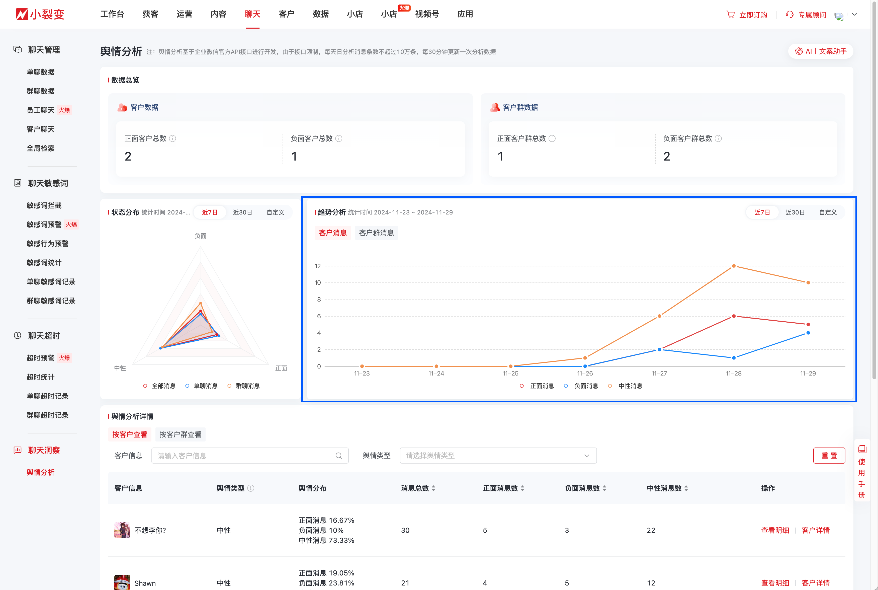Image resolution: width=878 pixels, height=590 pixels.
Task: Click the 聊天敏感词 sidebar icon
Action: pos(18,183)
